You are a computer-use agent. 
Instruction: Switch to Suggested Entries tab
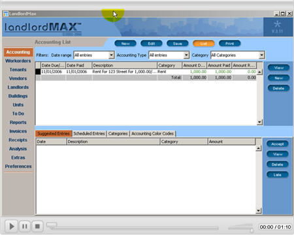[54, 134]
